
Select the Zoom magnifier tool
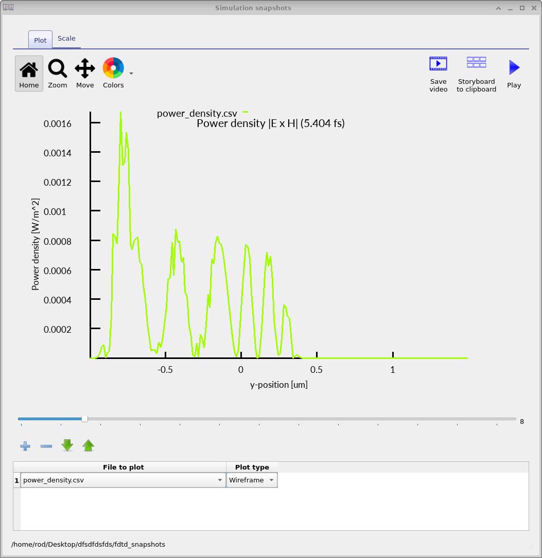pos(57,74)
